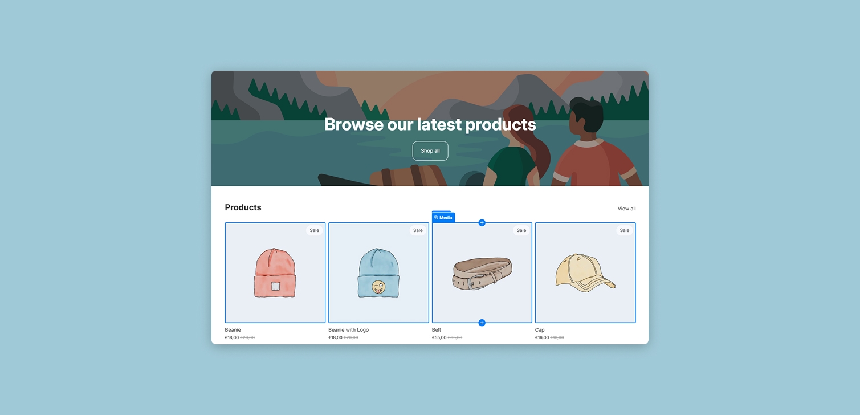The image size is (860, 415).
Task: Select the Beanie with Logo product image
Action: coord(378,272)
